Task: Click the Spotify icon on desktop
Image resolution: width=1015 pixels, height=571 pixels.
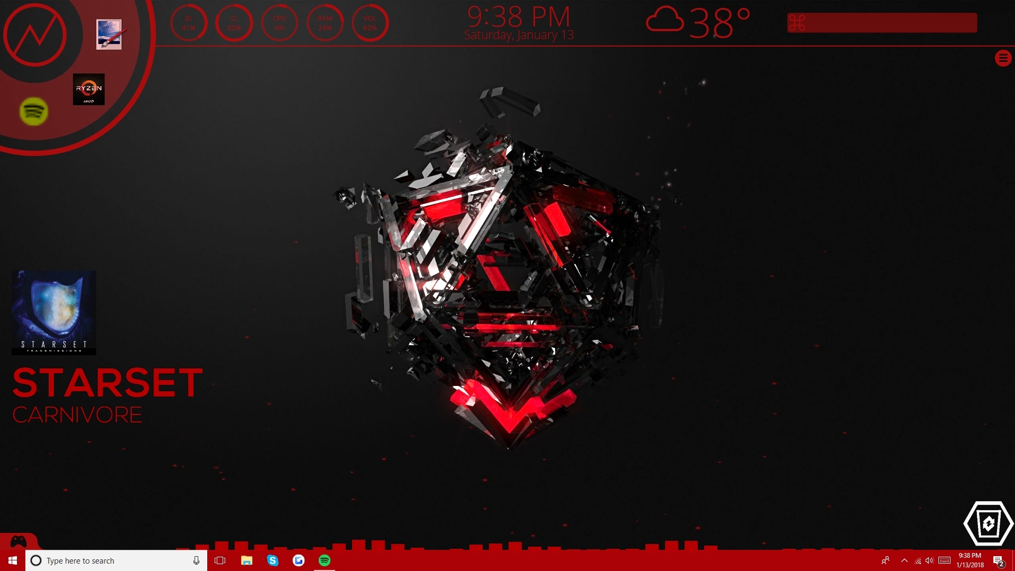Action: (x=34, y=111)
